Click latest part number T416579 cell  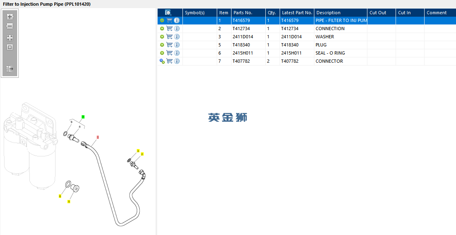(x=297, y=20)
